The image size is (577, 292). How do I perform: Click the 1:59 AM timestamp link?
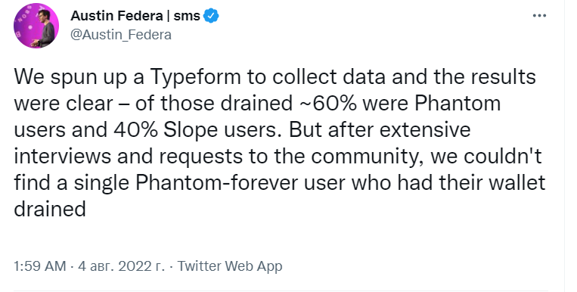pos(40,266)
